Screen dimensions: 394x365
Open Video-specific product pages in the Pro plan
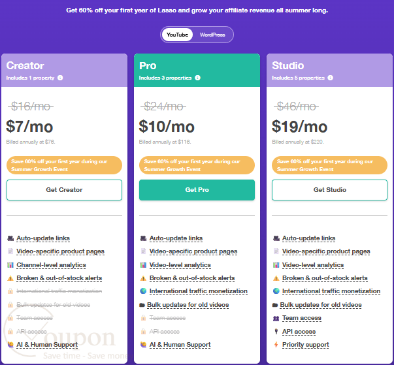coord(193,251)
